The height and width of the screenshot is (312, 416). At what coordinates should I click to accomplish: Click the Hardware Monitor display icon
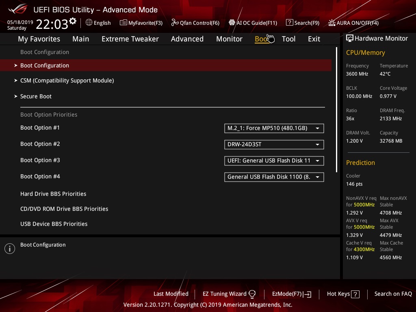pos(350,39)
